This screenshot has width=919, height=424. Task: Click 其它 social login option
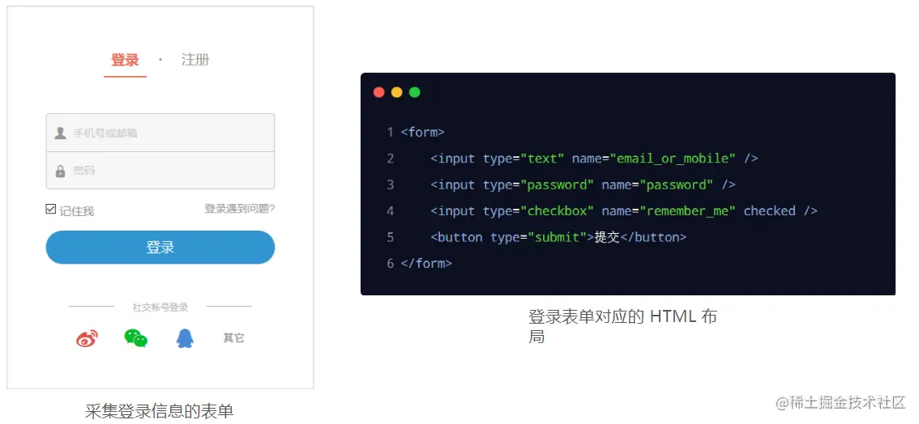point(233,338)
